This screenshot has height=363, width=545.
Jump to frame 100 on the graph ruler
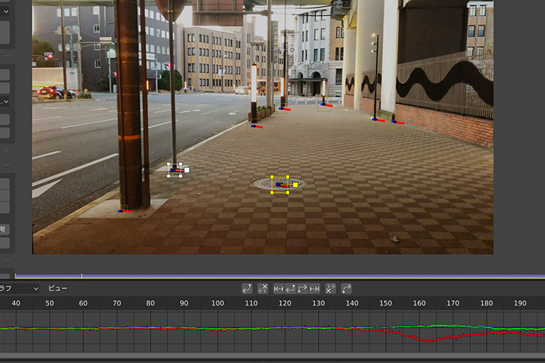pos(218,303)
